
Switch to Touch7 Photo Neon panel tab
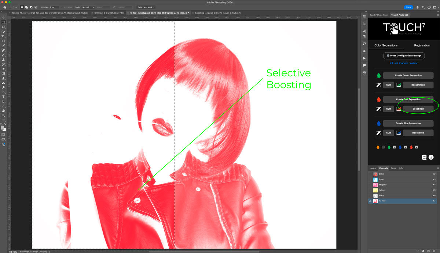click(379, 15)
